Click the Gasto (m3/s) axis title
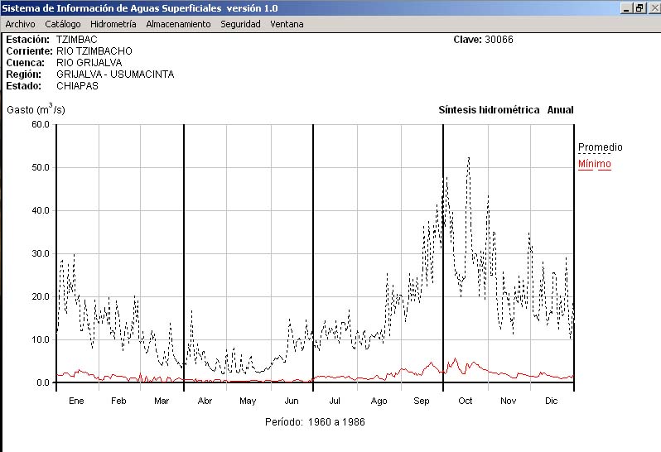 36,109
